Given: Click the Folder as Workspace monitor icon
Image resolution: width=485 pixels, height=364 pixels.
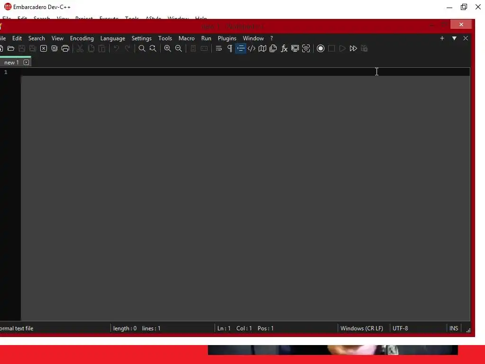Looking at the screenshot, I should click(295, 48).
